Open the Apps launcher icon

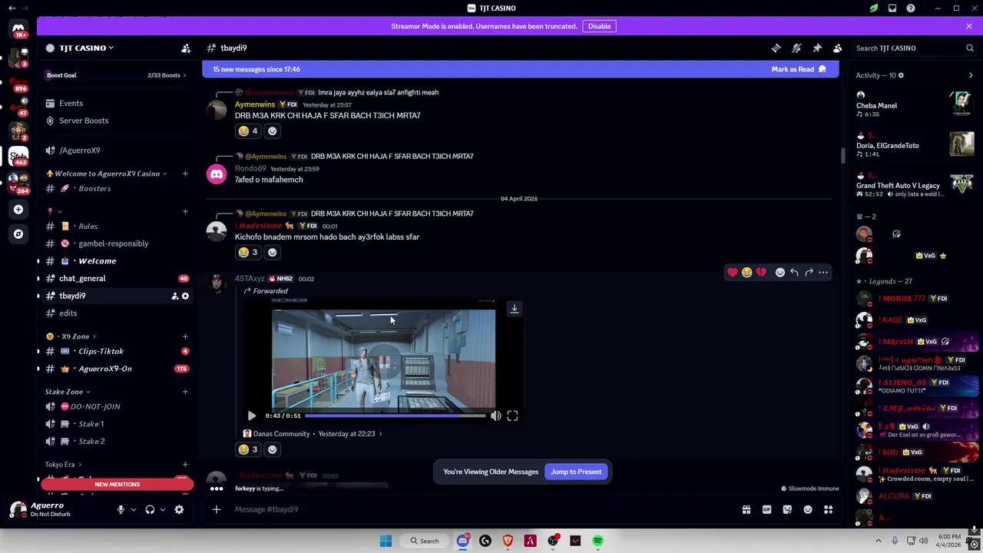[829, 509]
